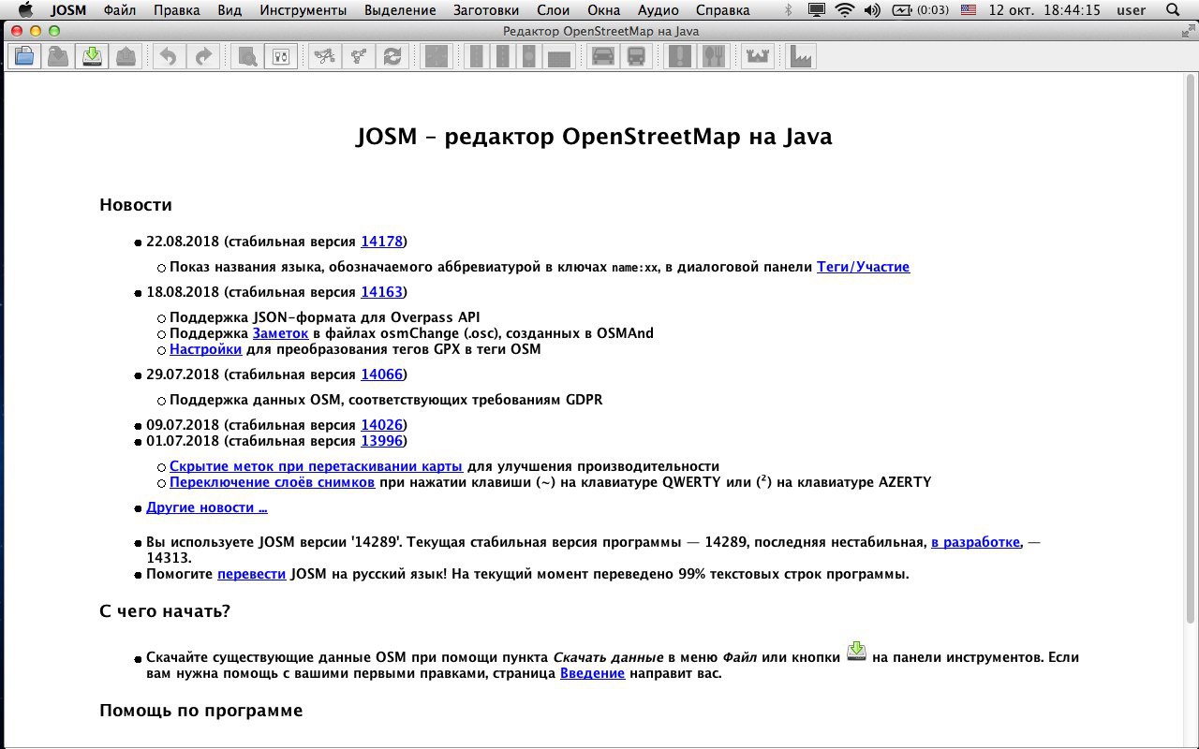The height and width of the screenshot is (749, 1199).
Task: Follow the Заметок link
Action: point(280,333)
